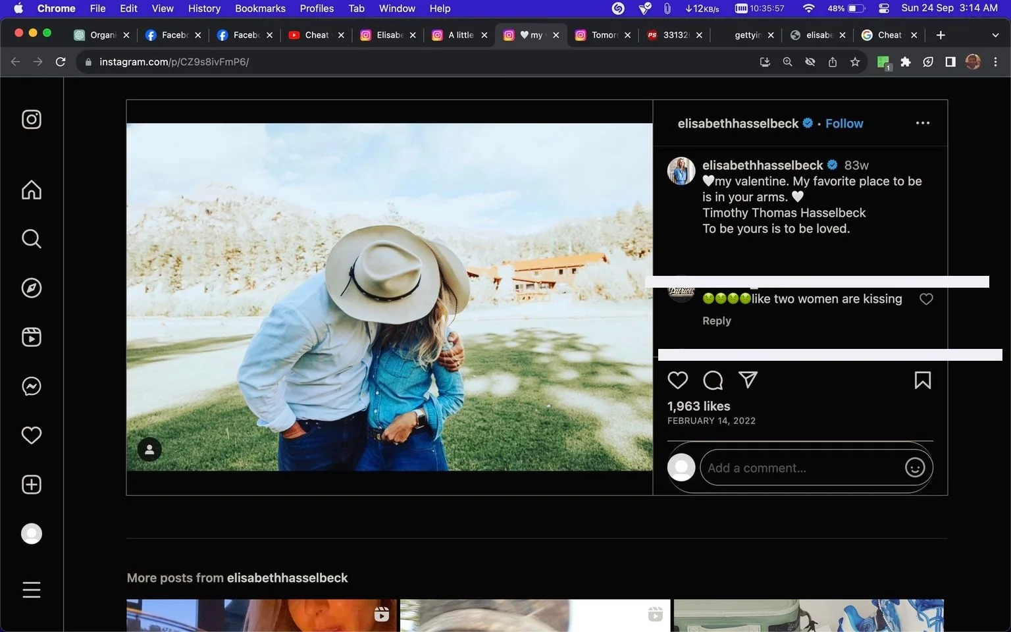Viewport: 1011px width, 632px height.
Task: Toggle Chrome side panel icon
Action: [x=950, y=61]
